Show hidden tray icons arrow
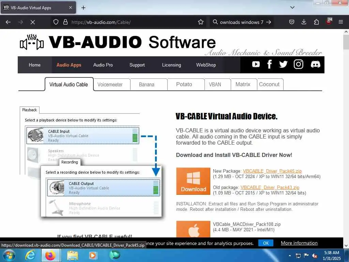 290,256
